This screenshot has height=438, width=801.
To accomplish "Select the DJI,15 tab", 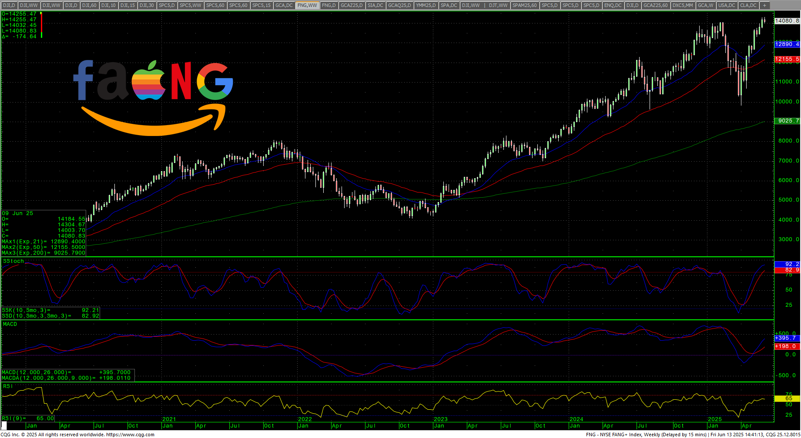I will 127,5.
